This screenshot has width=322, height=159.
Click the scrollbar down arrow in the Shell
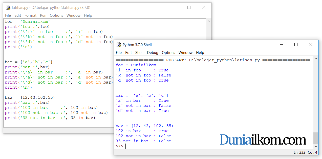coord(315,146)
